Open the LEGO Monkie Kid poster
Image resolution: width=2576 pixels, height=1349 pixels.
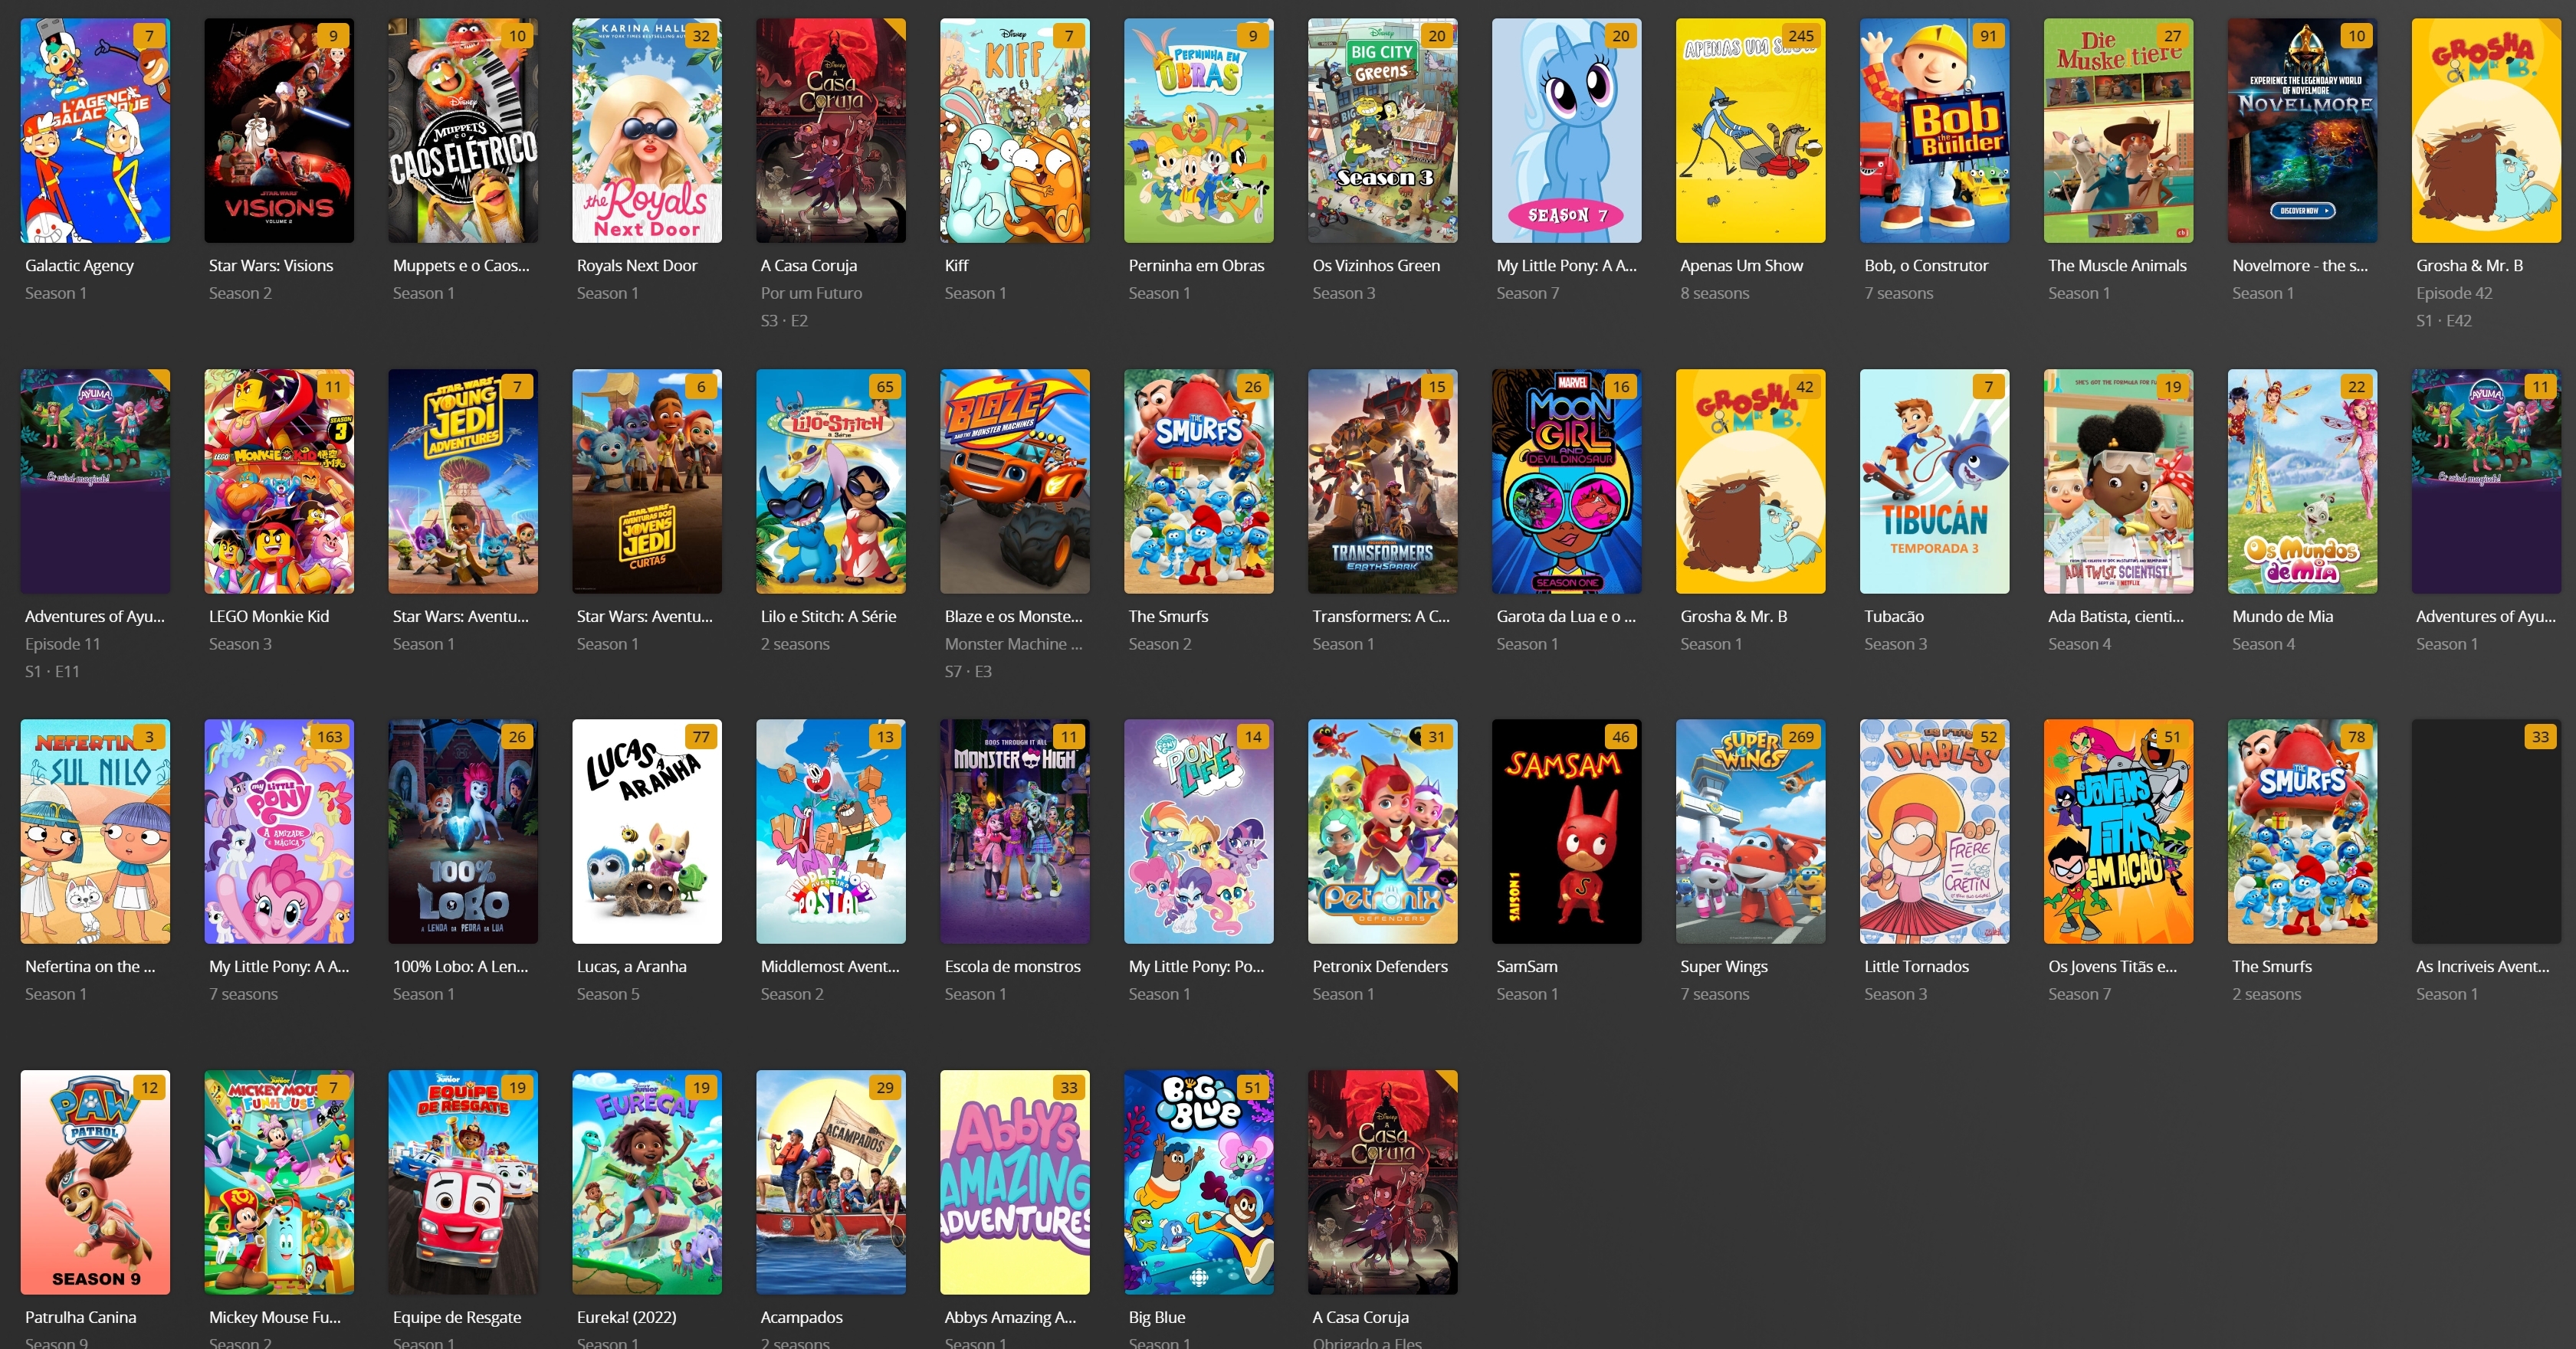pyautogui.click(x=279, y=482)
